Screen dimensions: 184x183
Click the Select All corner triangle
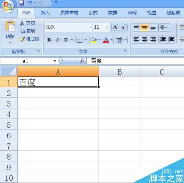coord(9,71)
